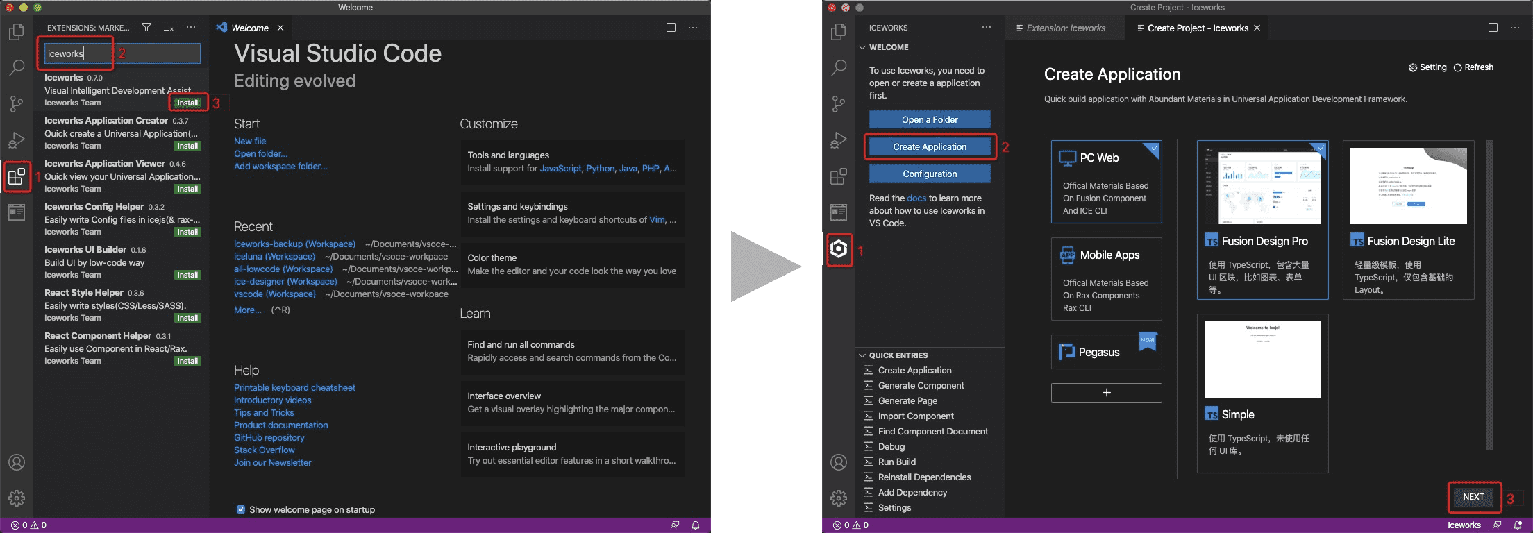
Task: Open editor more actions in Welcome window
Action: tap(693, 28)
